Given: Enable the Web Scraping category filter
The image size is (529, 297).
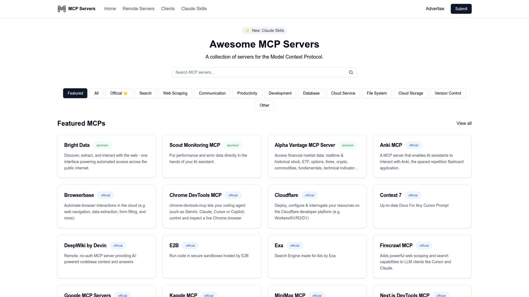Looking at the screenshot, I should pos(175,93).
